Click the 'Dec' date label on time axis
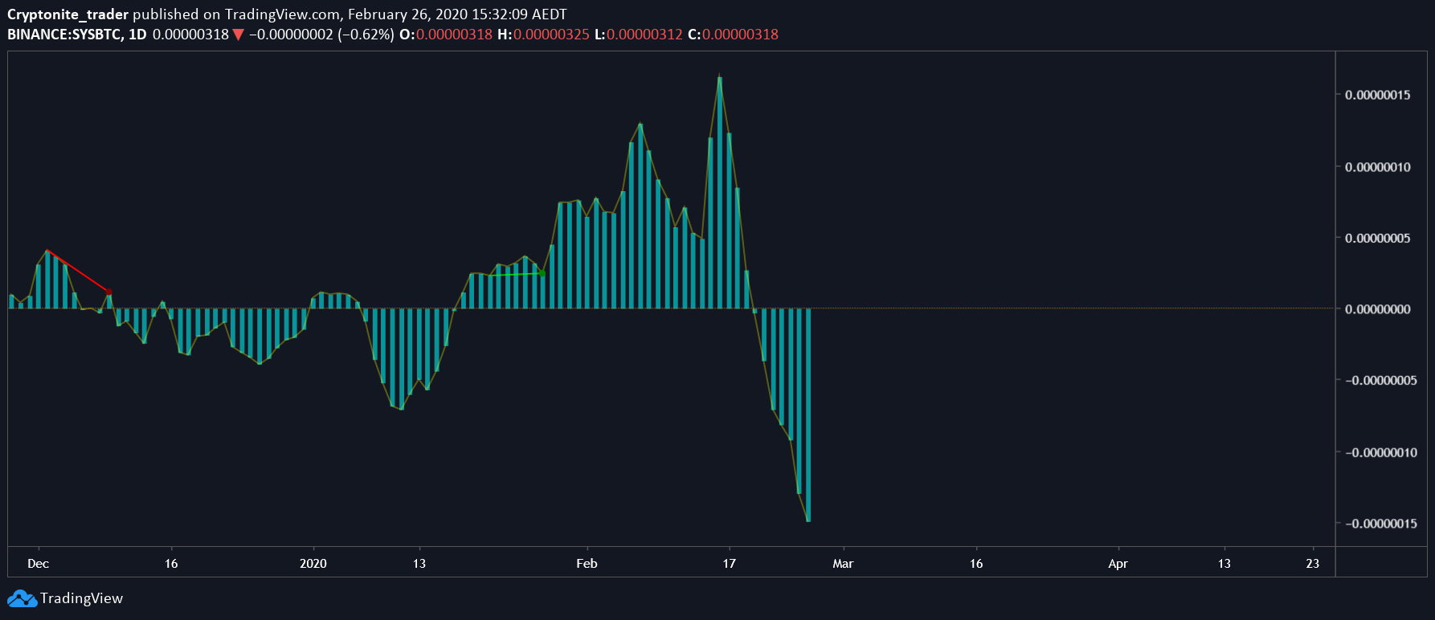This screenshot has width=1435, height=620. (38, 564)
